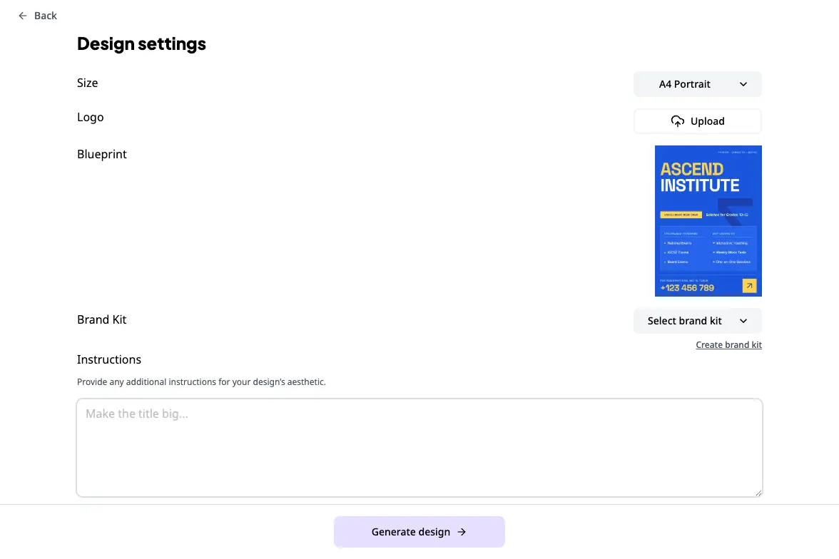Click the Brand Kit label
The width and height of the screenshot is (839, 559).
tap(101, 319)
